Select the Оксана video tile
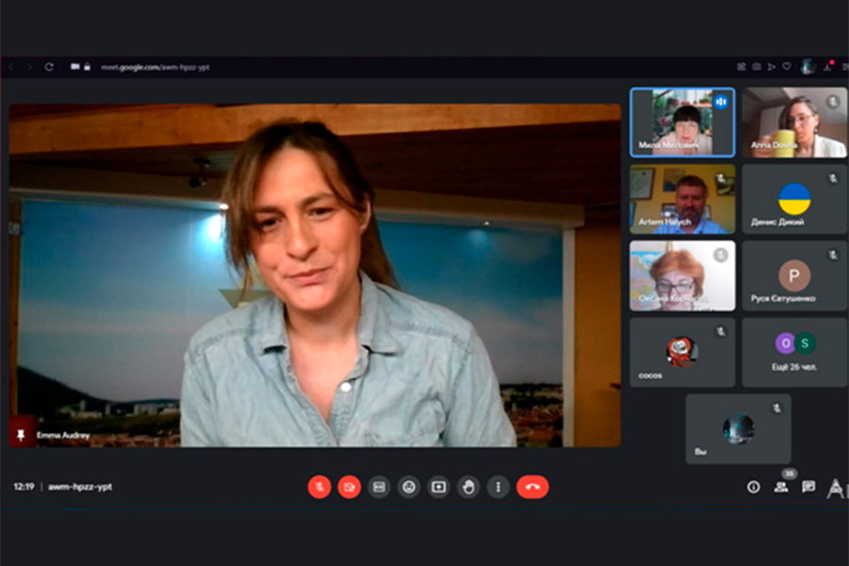 pos(682,275)
